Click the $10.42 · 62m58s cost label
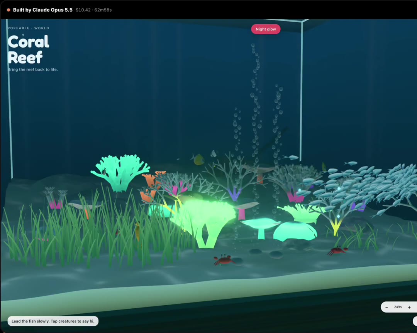417x333 pixels. tap(93, 10)
